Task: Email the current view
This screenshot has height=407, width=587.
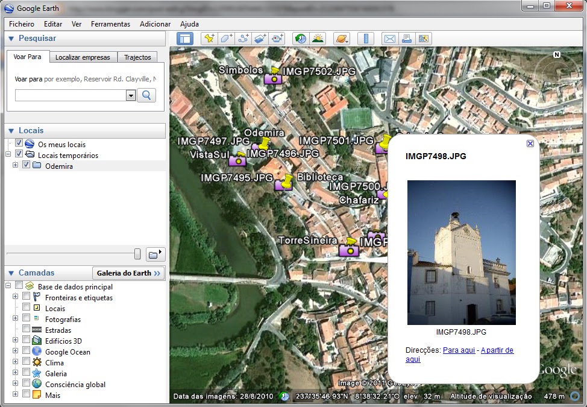Action: click(389, 38)
